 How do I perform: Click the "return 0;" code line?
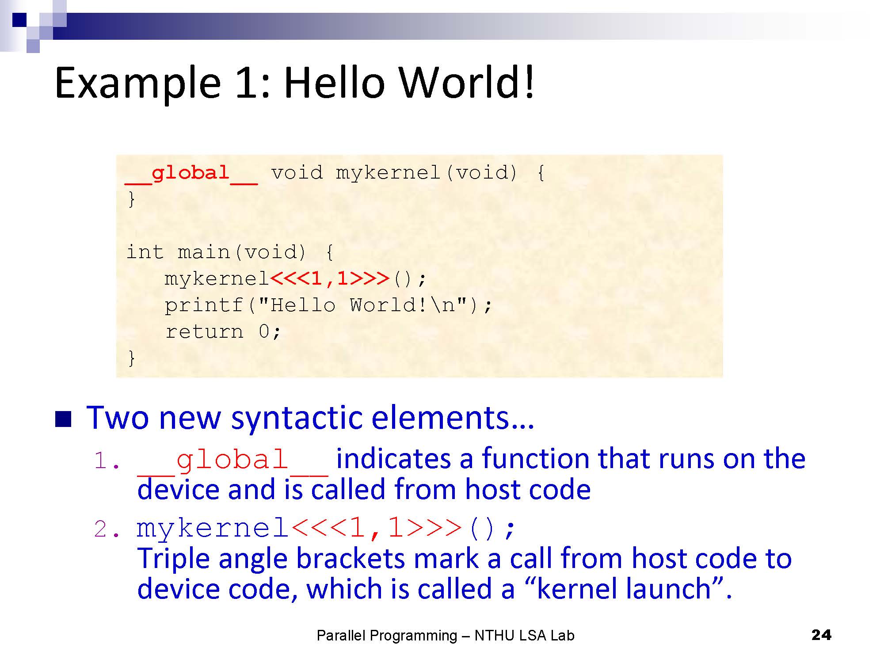[x=223, y=332]
